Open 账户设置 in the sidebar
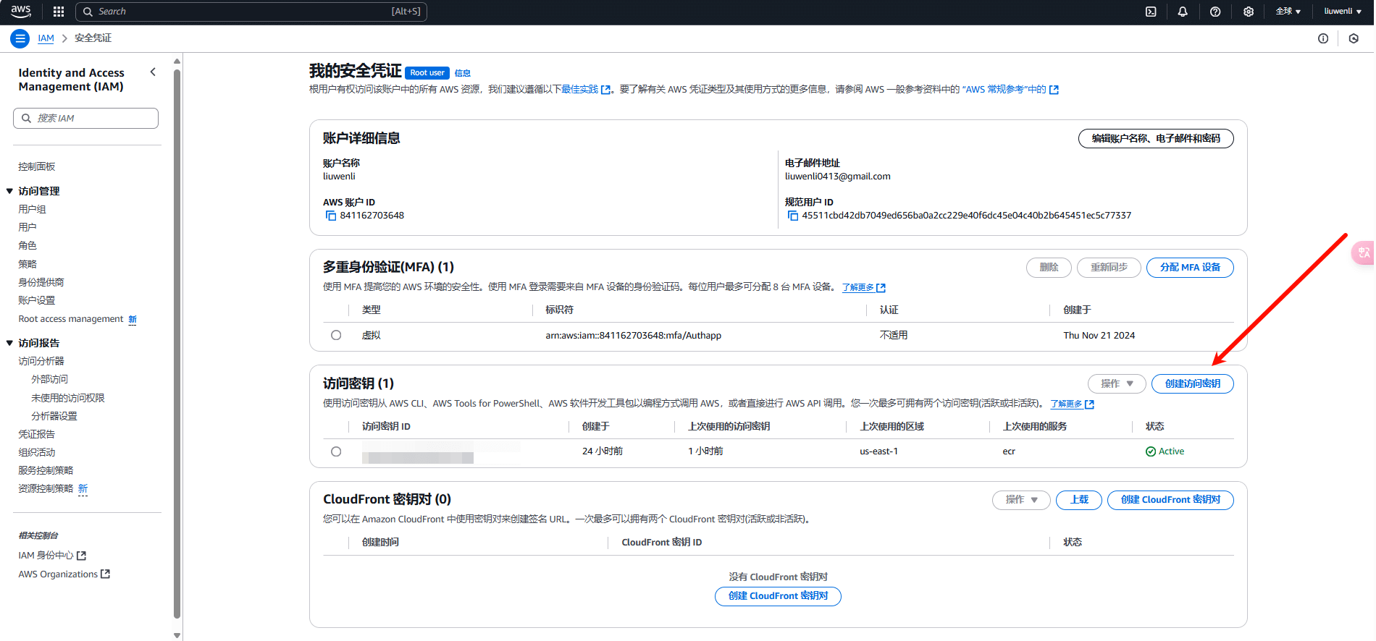1376x641 pixels. [x=37, y=300]
